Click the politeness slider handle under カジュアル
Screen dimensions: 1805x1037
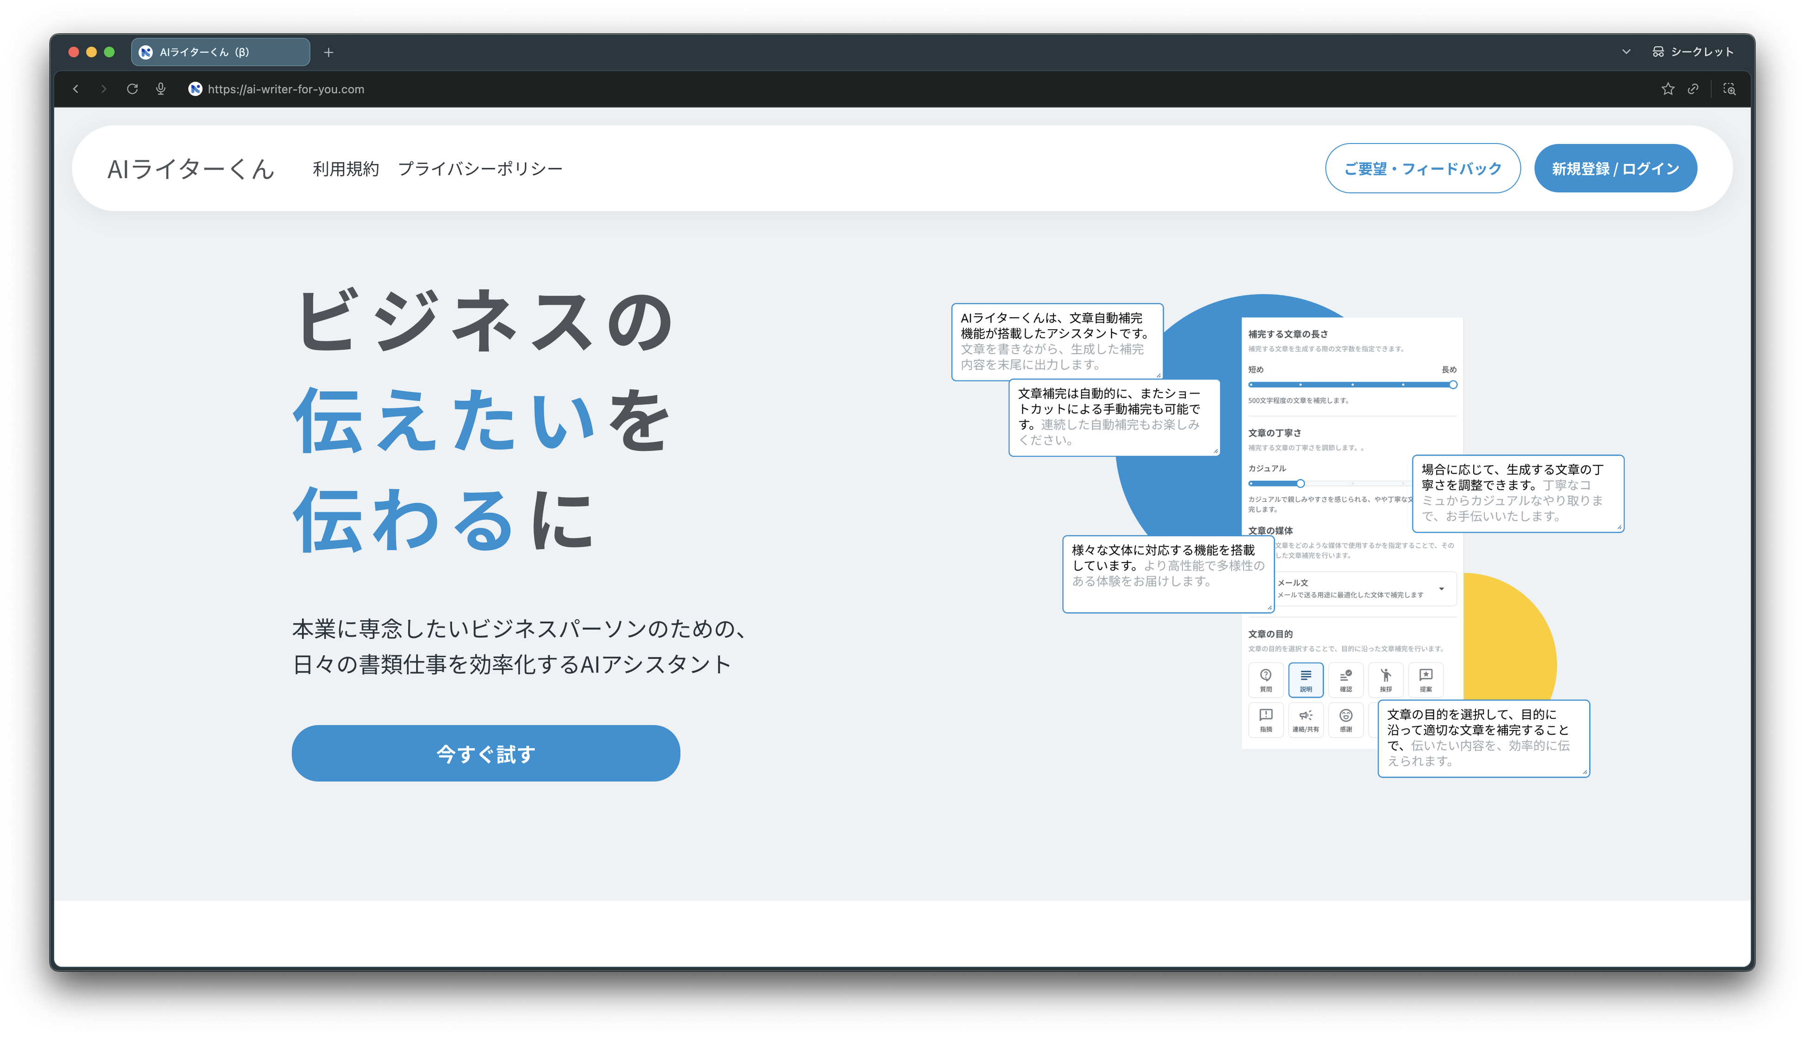tap(1300, 484)
